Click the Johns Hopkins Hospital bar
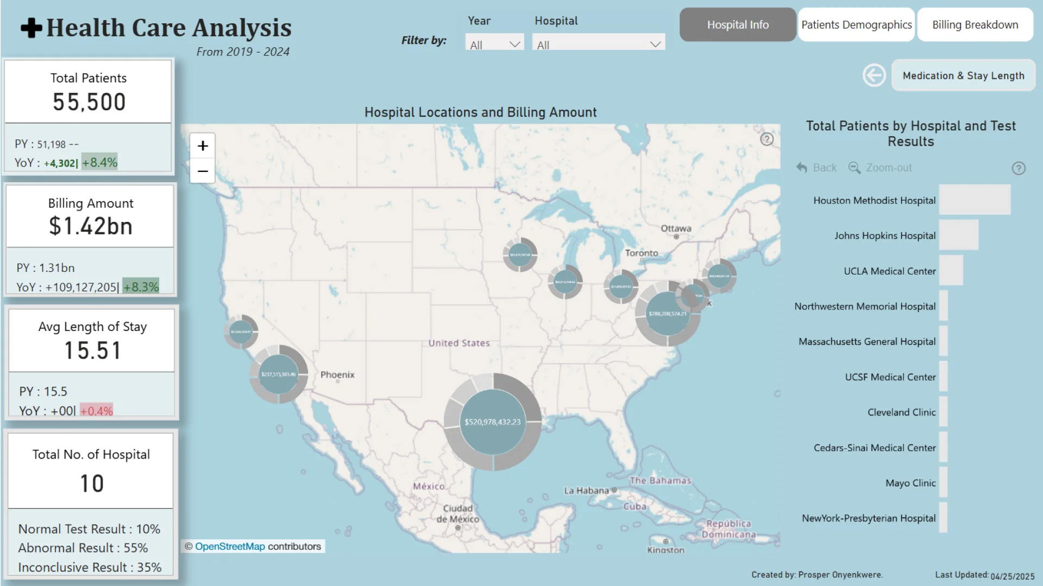Screen dimensions: 1043x586 point(958,235)
